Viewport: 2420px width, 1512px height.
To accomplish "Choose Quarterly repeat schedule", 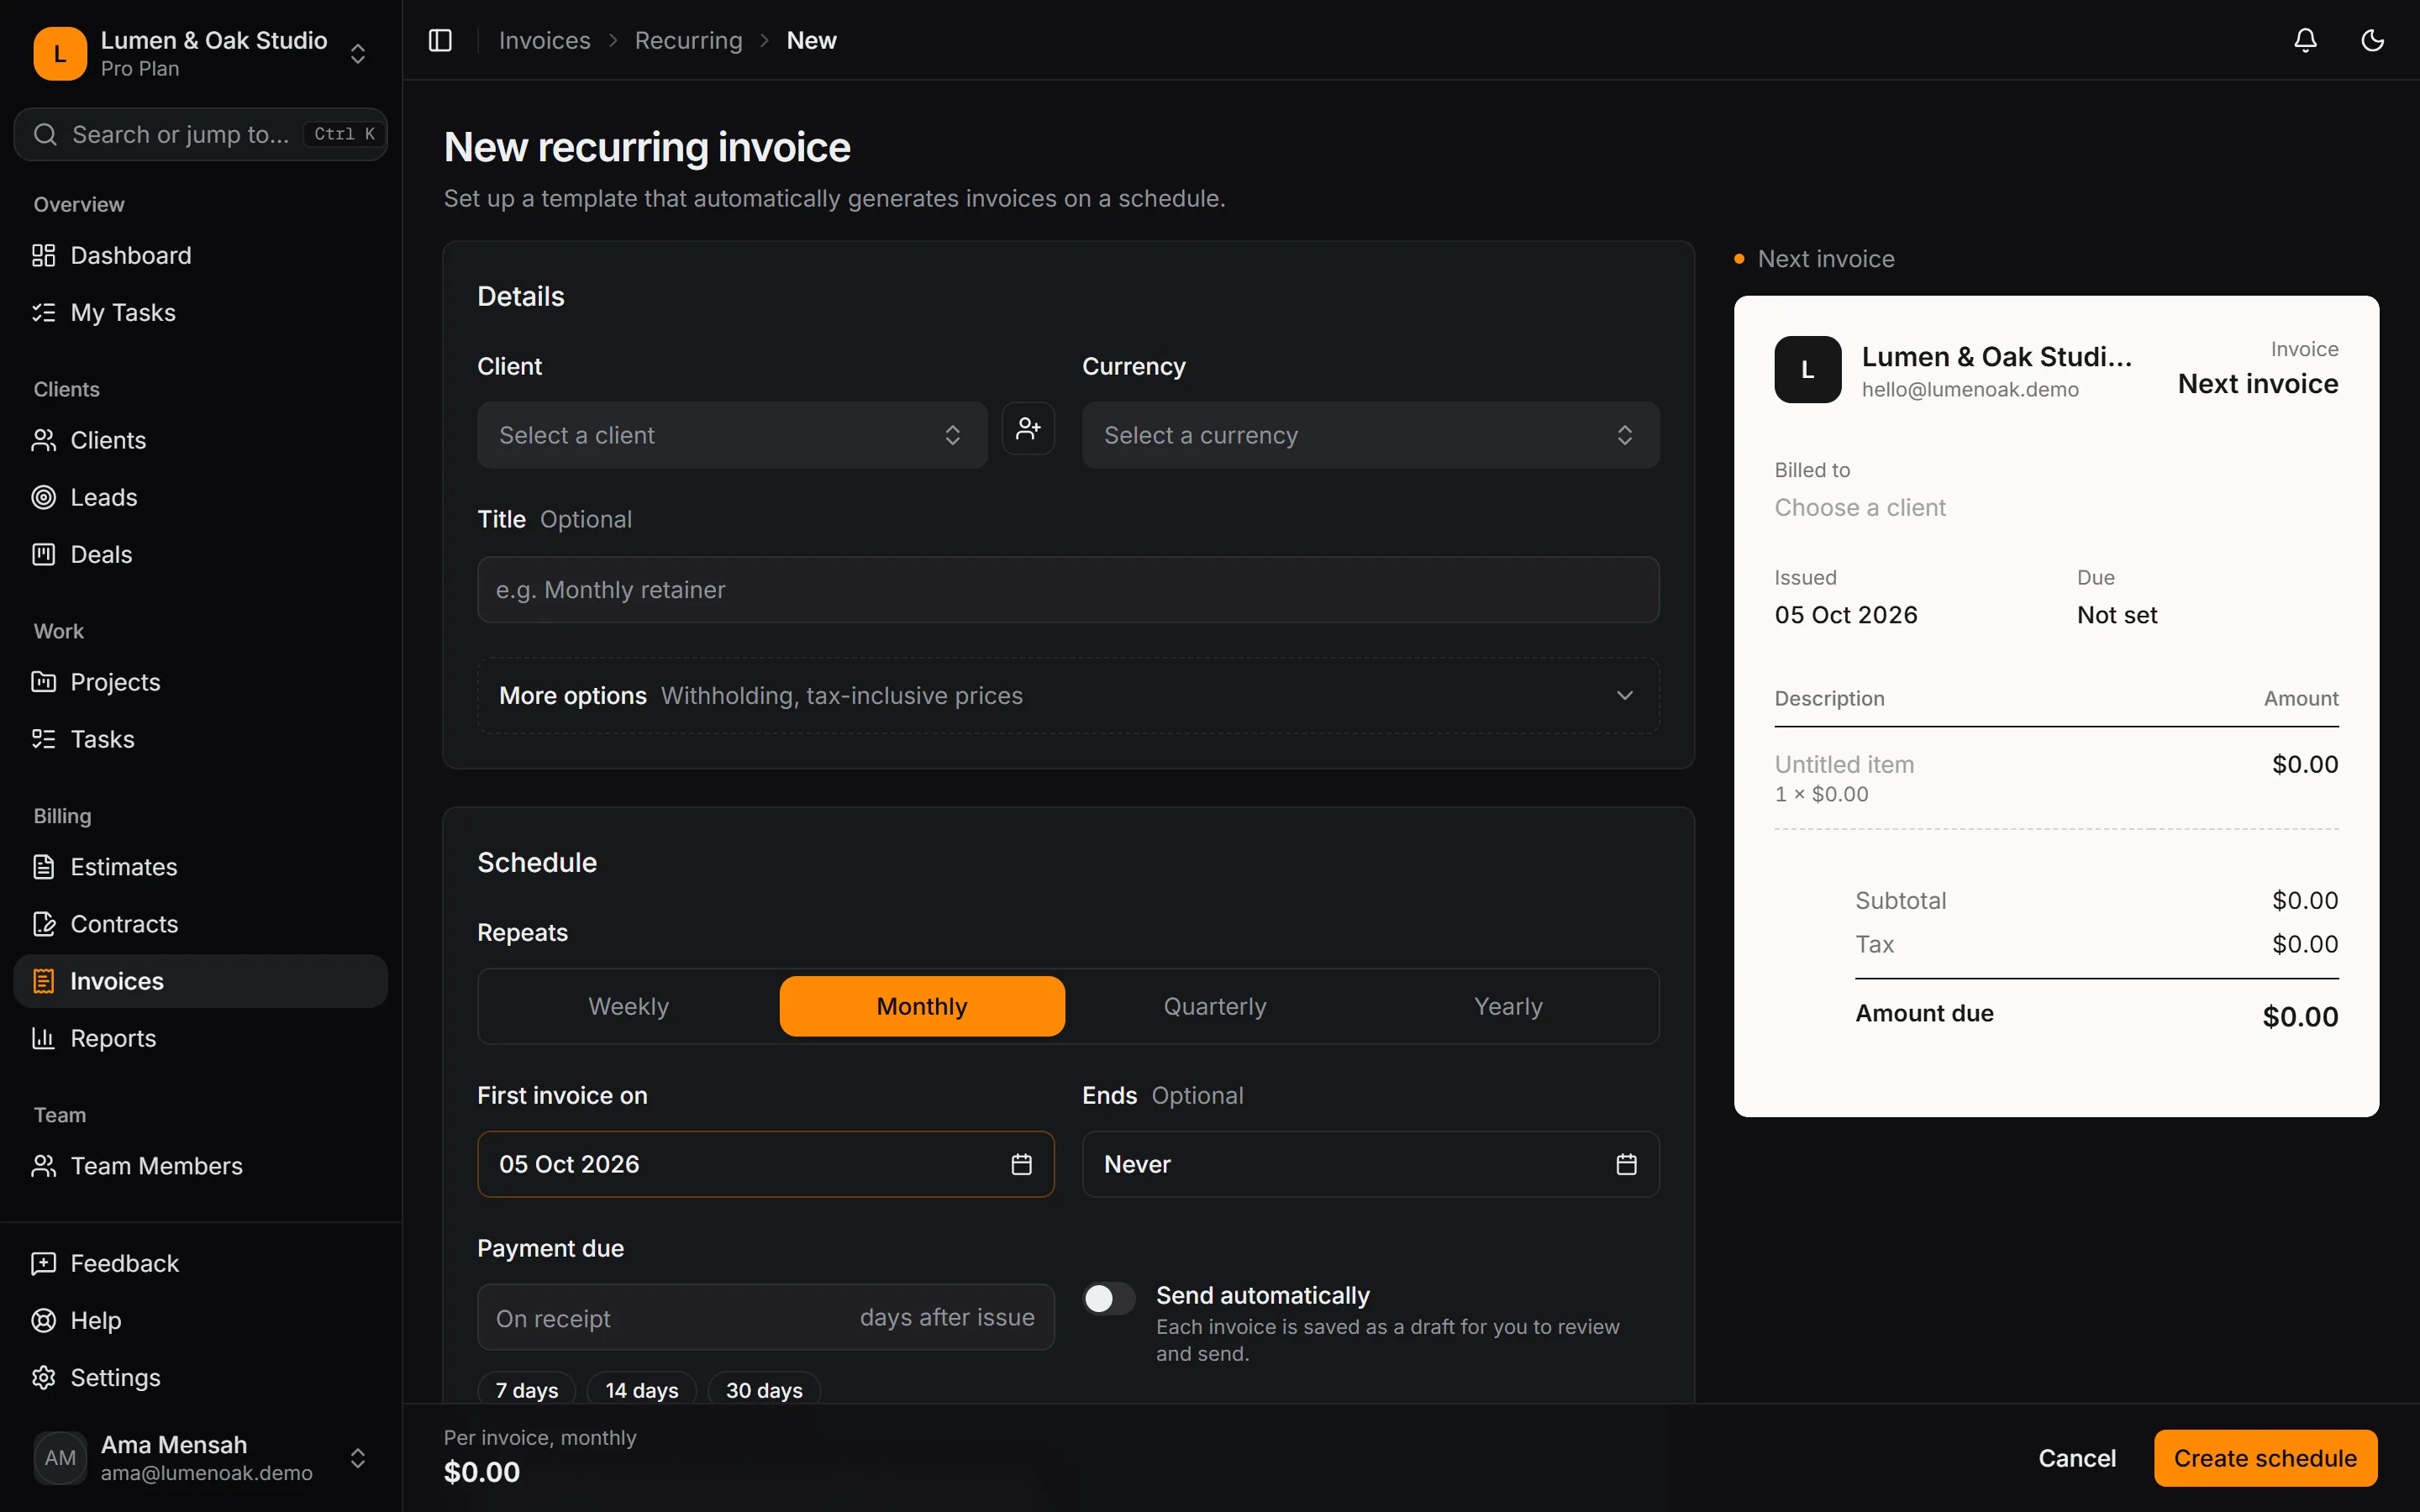I will 1215,1006.
